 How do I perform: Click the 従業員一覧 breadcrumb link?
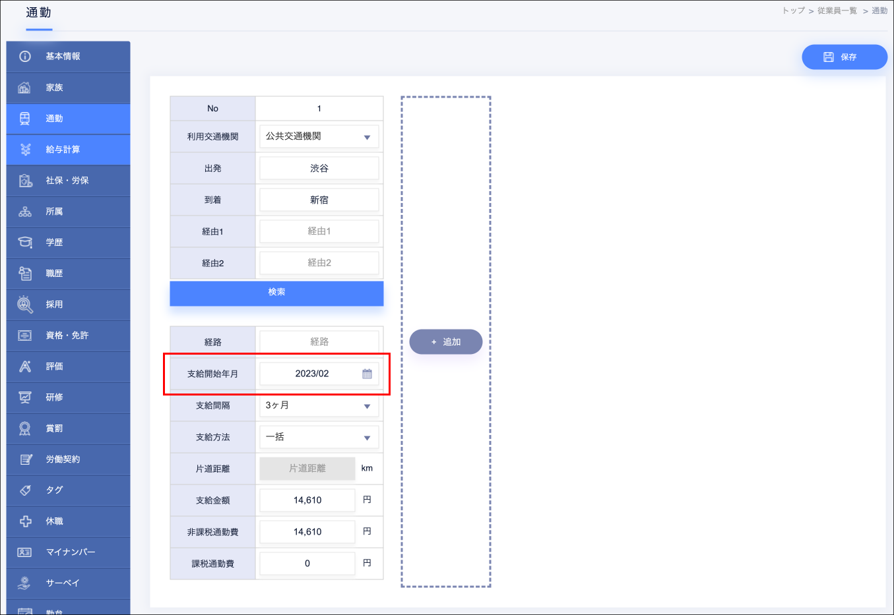point(837,11)
